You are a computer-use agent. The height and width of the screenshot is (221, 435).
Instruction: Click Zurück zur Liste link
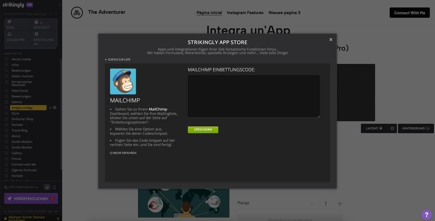(118, 60)
